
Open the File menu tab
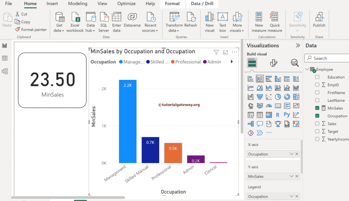tap(8, 4)
